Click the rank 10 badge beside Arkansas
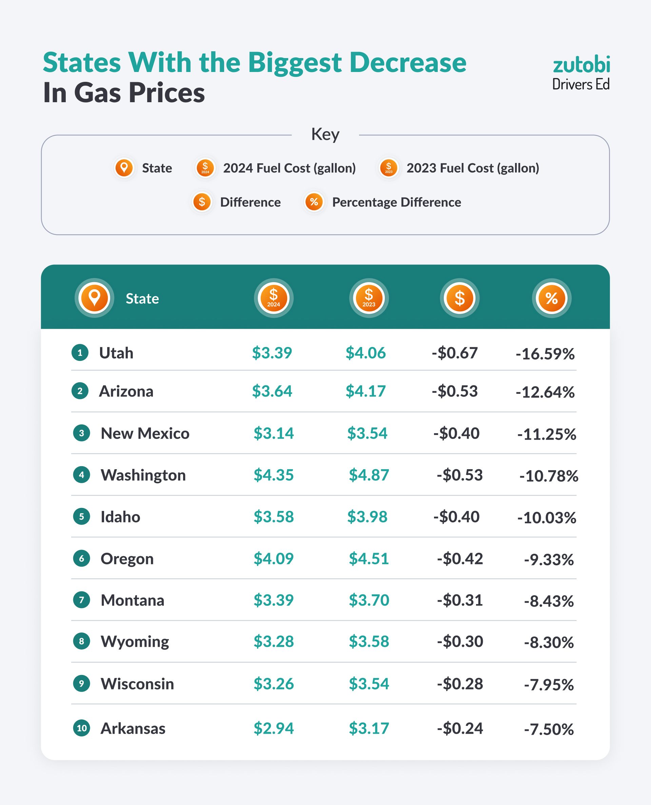Viewport: 651px width, 805px height. (x=81, y=728)
